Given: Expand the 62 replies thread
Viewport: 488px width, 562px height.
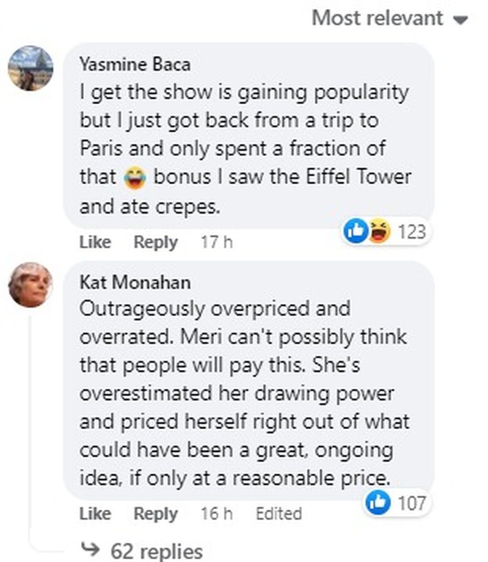Looking at the screenshot, I should 156,550.
